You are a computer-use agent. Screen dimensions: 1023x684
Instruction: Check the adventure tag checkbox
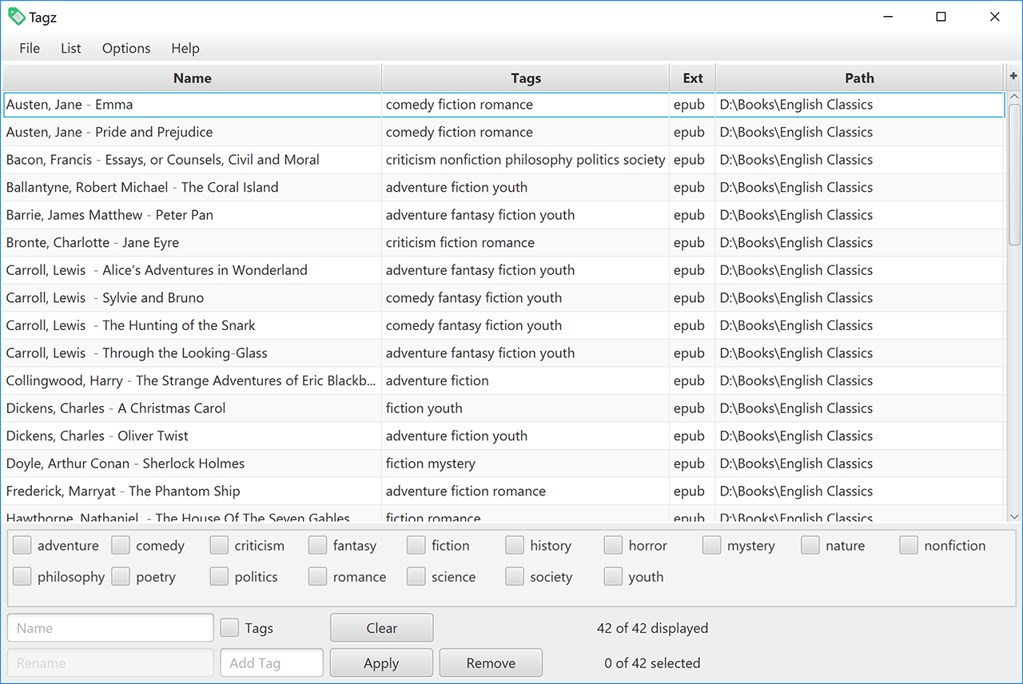click(x=22, y=545)
